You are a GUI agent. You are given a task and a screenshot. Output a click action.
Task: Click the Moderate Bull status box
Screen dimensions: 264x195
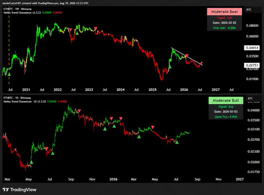pos(226,100)
